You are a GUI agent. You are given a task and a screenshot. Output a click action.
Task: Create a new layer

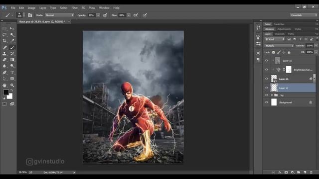click(x=305, y=173)
